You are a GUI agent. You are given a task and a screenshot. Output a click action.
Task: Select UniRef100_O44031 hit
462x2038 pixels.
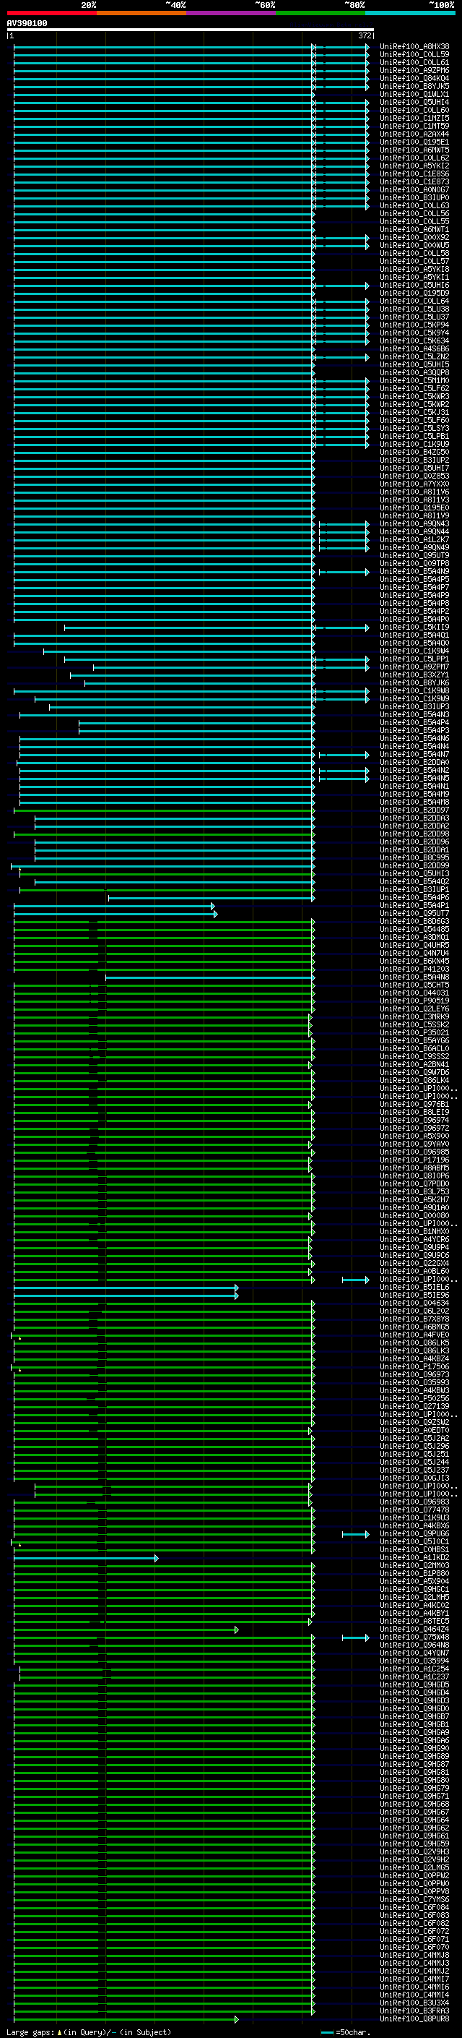[x=414, y=993]
